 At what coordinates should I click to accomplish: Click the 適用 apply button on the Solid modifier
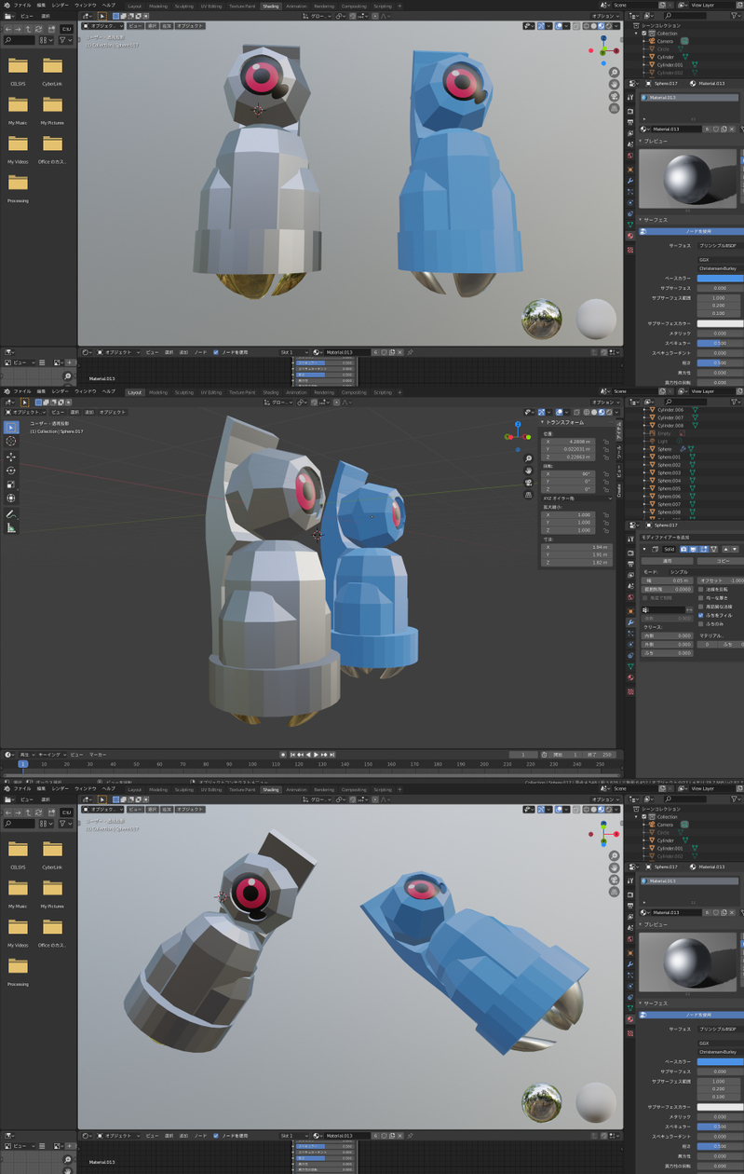[x=667, y=561]
